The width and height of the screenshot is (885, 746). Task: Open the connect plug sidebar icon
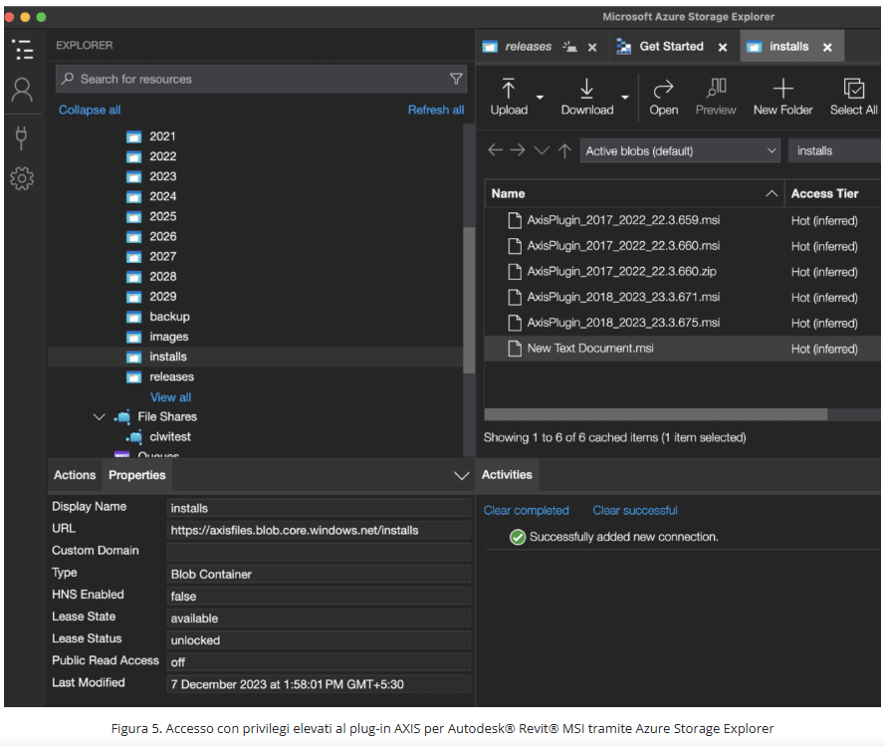point(22,136)
